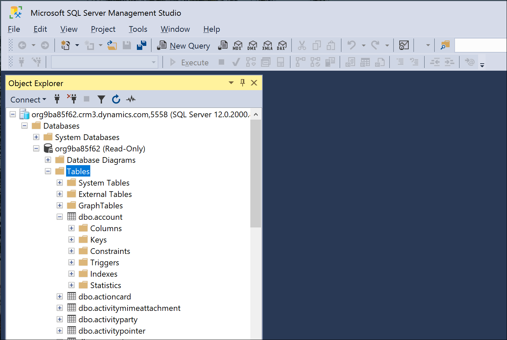Viewport: 507px width, 340px height.
Task: Click the XMLA query icon
Action: pyautogui.click(x=267, y=45)
